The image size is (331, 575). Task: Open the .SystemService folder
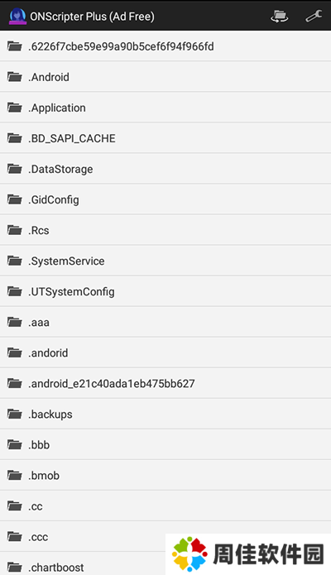tap(165, 261)
